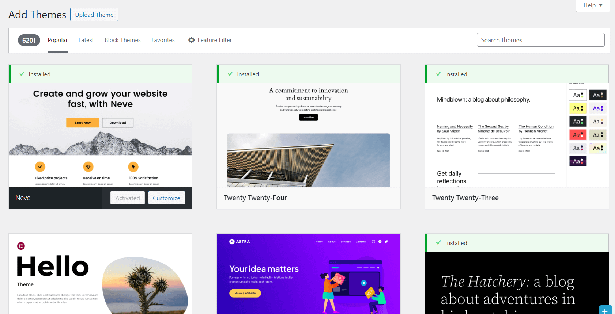Viewport: 615px width, 314px height.
Task: Open the Help dropdown
Action: tap(593, 5)
